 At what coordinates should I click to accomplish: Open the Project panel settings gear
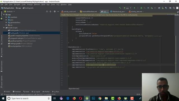click(x=55, y=12)
